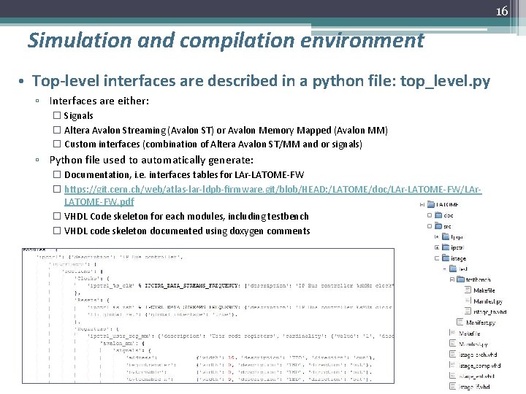Select Makefile directly under the istage folder
This screenshot has width=526, height=394.
469,333
